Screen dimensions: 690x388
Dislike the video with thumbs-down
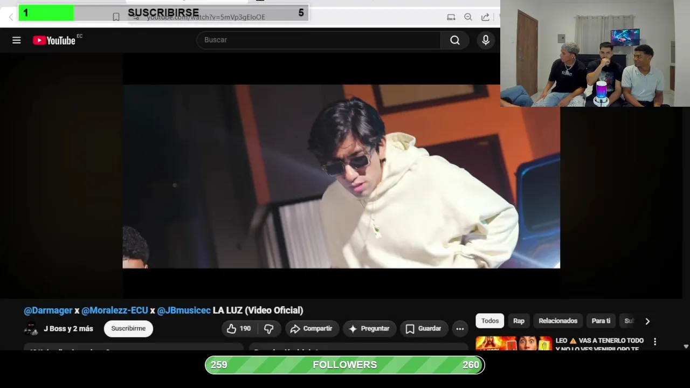(x=269, y=329)
